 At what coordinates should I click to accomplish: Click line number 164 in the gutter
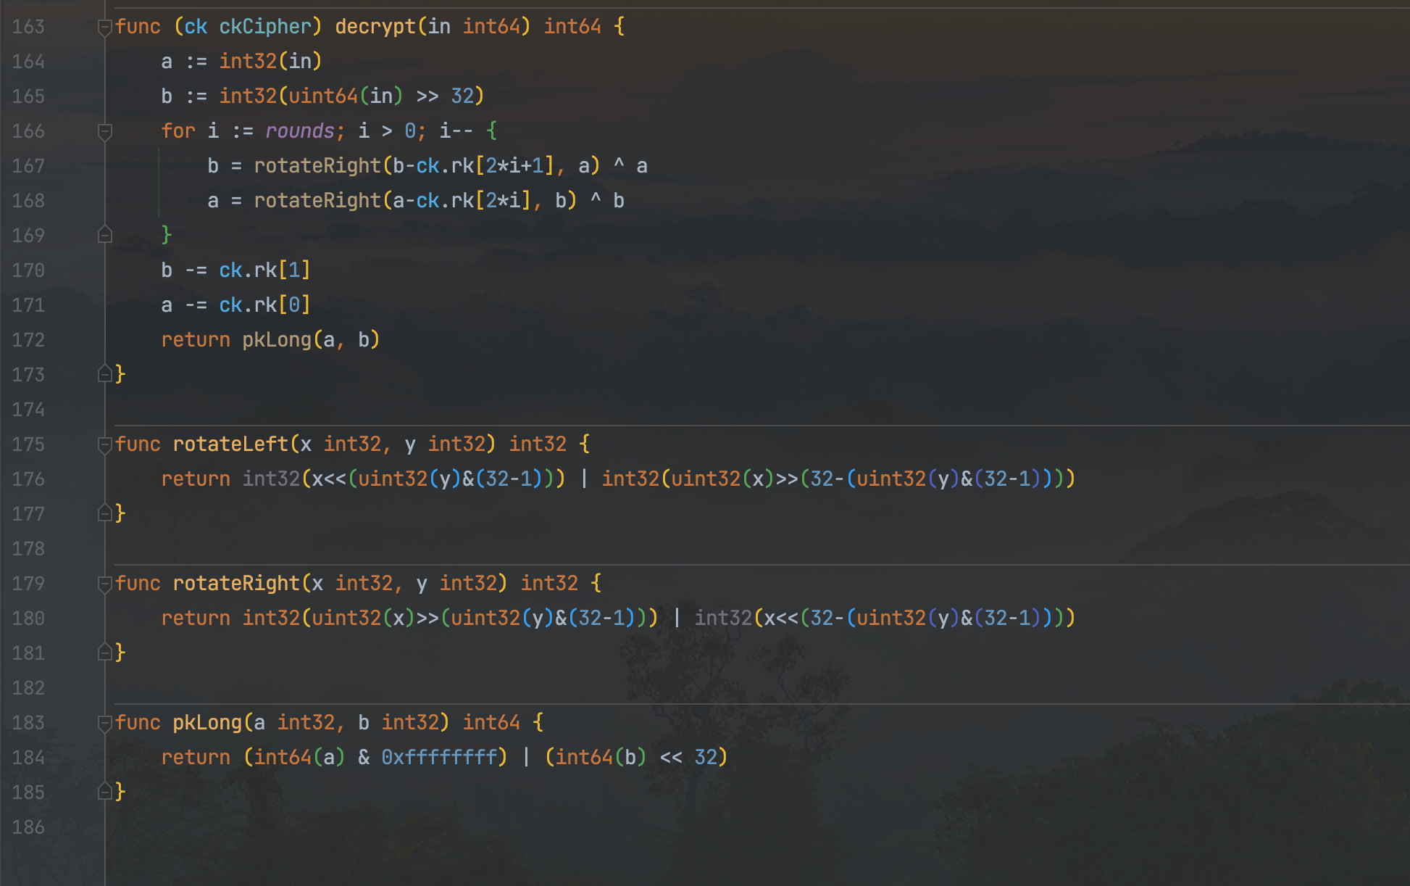point(28,62)
